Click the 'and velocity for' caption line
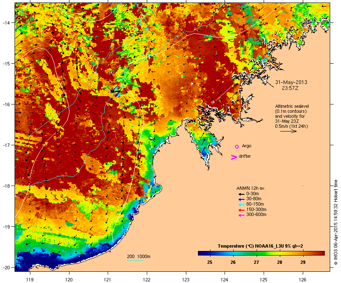Image resolution: width=341 pixels, height=283 pixels. (290, 116)
